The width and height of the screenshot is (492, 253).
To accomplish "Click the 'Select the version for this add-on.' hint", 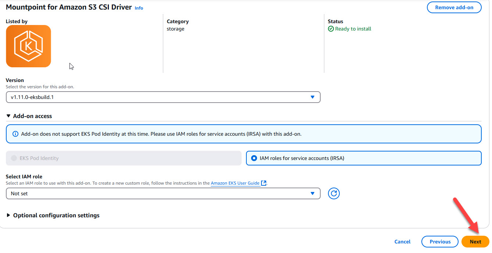I will [x=40, y=87].
